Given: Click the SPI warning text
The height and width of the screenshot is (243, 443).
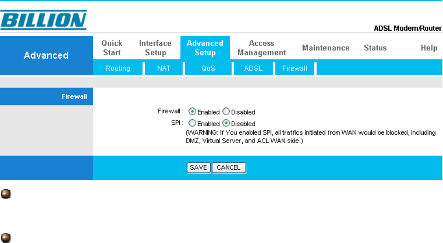Looking at the screenshot, I should coord(311,137).
